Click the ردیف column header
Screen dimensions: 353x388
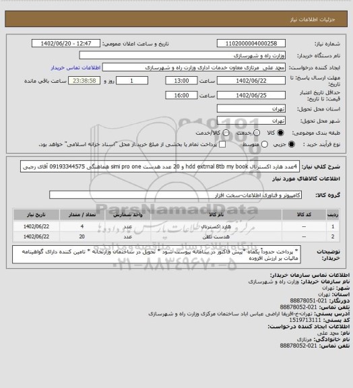333,215
